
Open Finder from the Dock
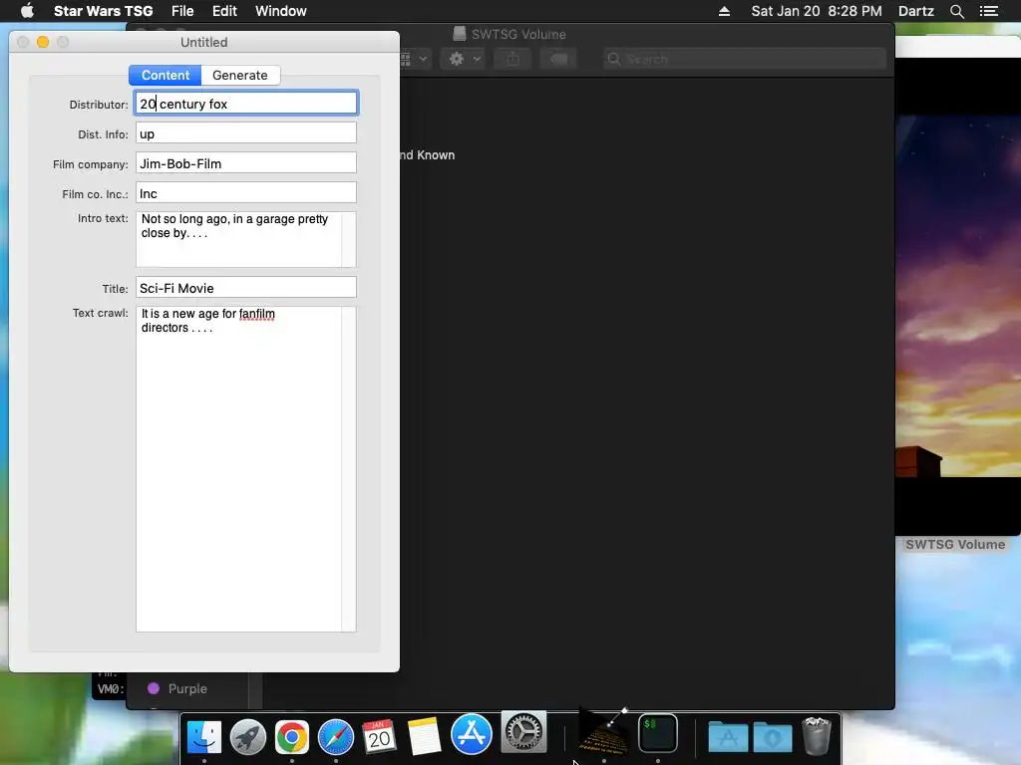[203, 736]
